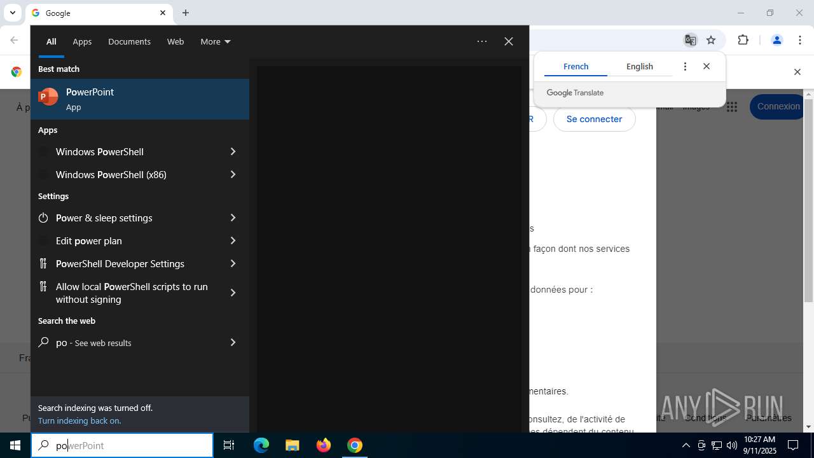Close the Google Translate popup
Viewport: 814px width, 458px height.
(x=707, y=66)
